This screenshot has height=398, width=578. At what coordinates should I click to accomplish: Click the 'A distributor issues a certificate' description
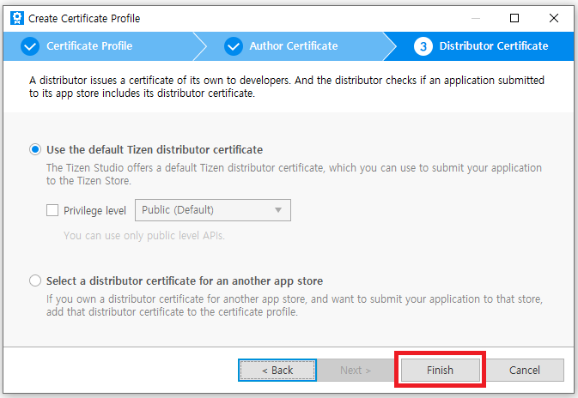coord(287,87)
